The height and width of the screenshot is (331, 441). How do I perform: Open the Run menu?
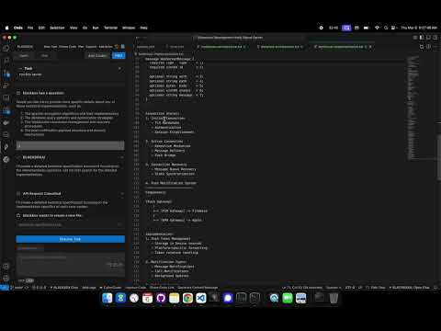(96, 28)
